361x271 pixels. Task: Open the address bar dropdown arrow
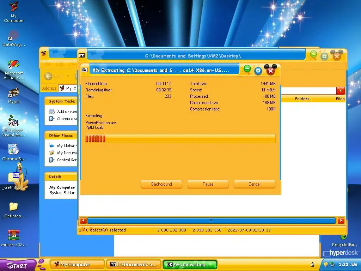[341, 91]
